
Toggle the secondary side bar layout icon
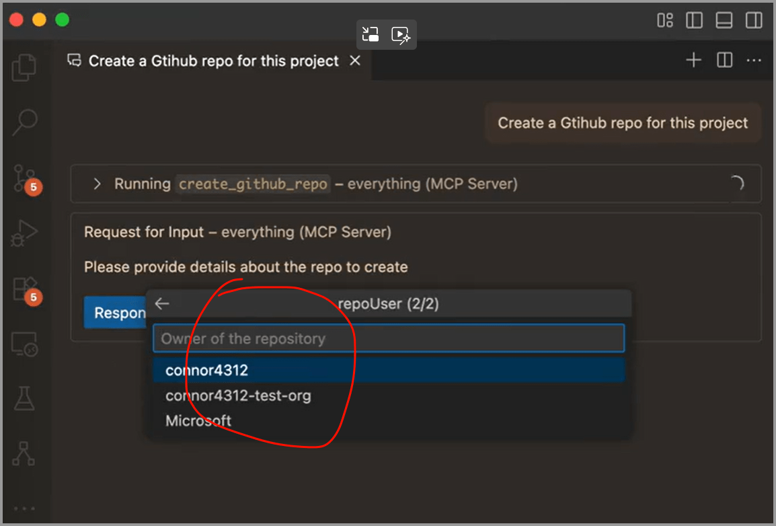[x=754, y=21]
